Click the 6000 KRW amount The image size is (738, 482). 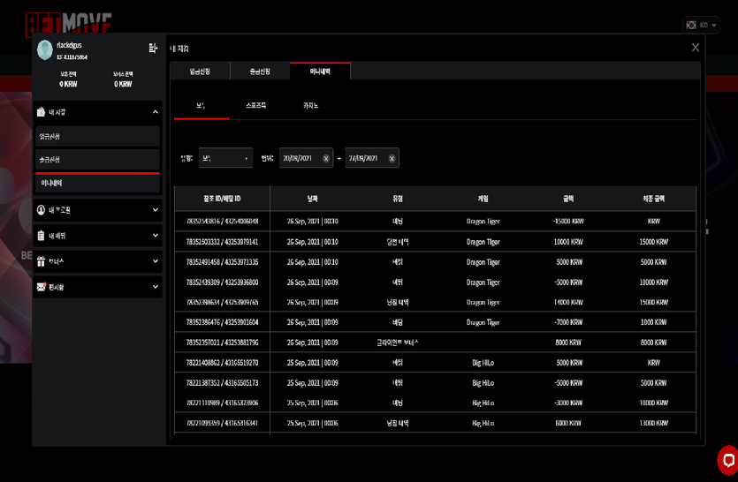568,423
